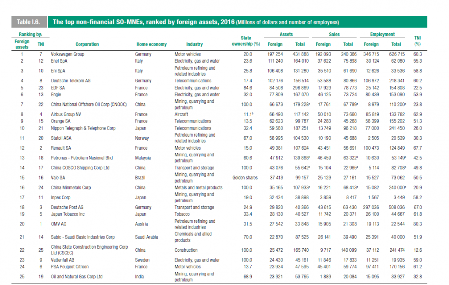
Task: Select the Japan Tobacco Inc row
Action: (x=69, y=214)
